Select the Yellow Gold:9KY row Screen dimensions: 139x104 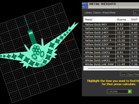coord(111,25)
